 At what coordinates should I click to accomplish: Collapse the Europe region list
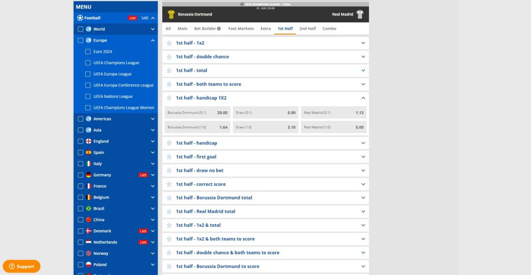153,40
